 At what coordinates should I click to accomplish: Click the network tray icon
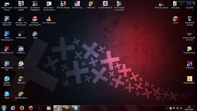(178, 108)
